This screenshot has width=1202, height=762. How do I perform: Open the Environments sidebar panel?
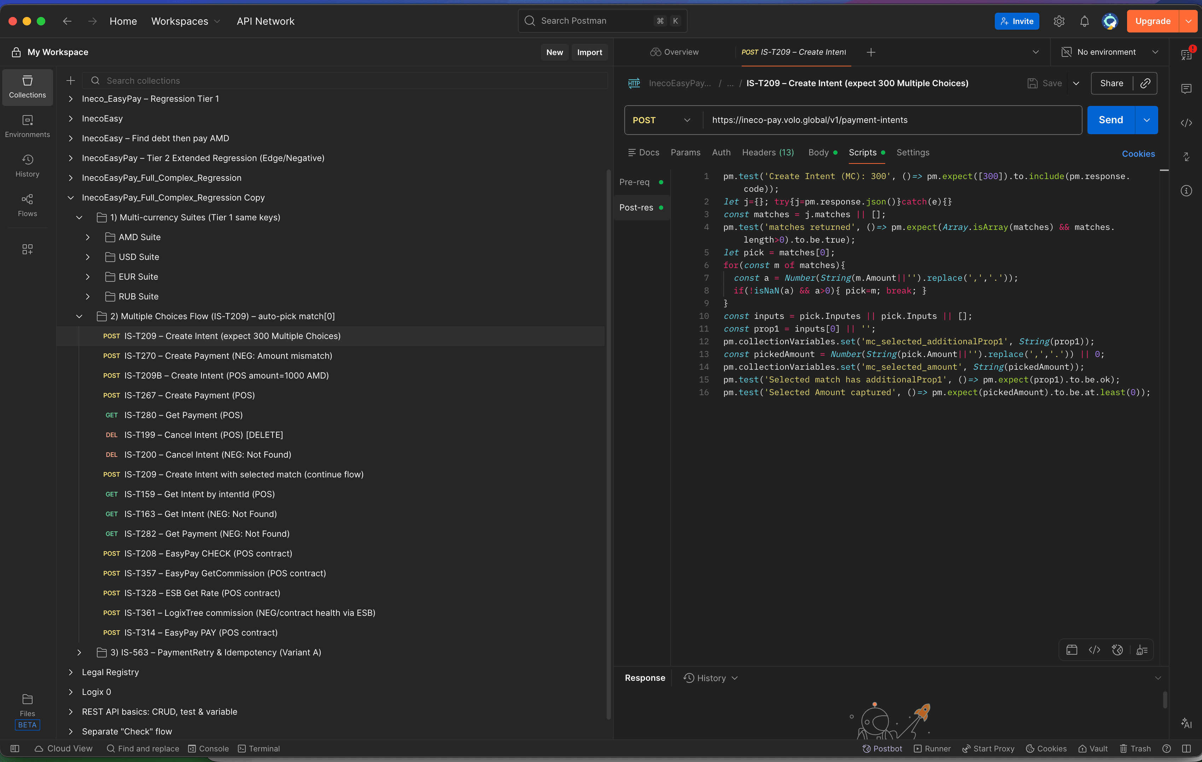28,127
